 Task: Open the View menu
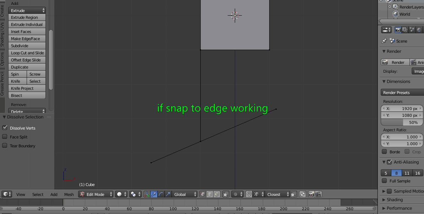21,194
